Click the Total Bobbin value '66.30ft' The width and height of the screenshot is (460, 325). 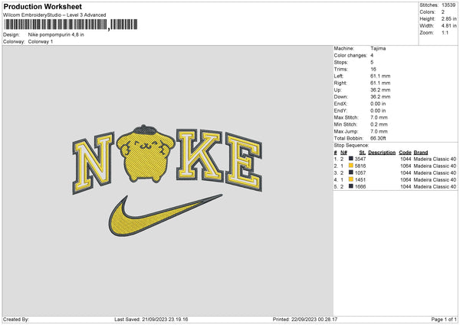click(379, 138)
